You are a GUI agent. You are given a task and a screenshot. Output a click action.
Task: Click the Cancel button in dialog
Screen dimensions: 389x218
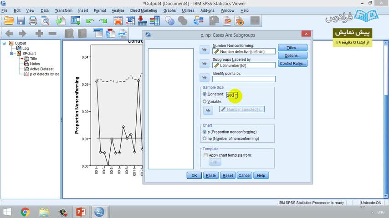click(244, 175)
